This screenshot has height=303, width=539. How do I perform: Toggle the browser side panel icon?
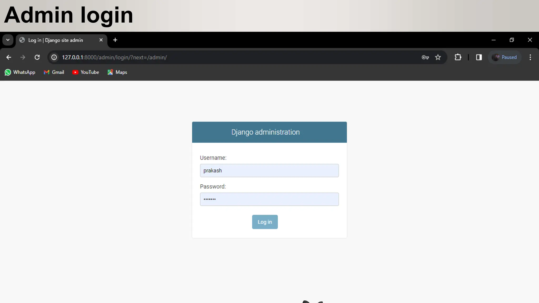coord(479,57)
